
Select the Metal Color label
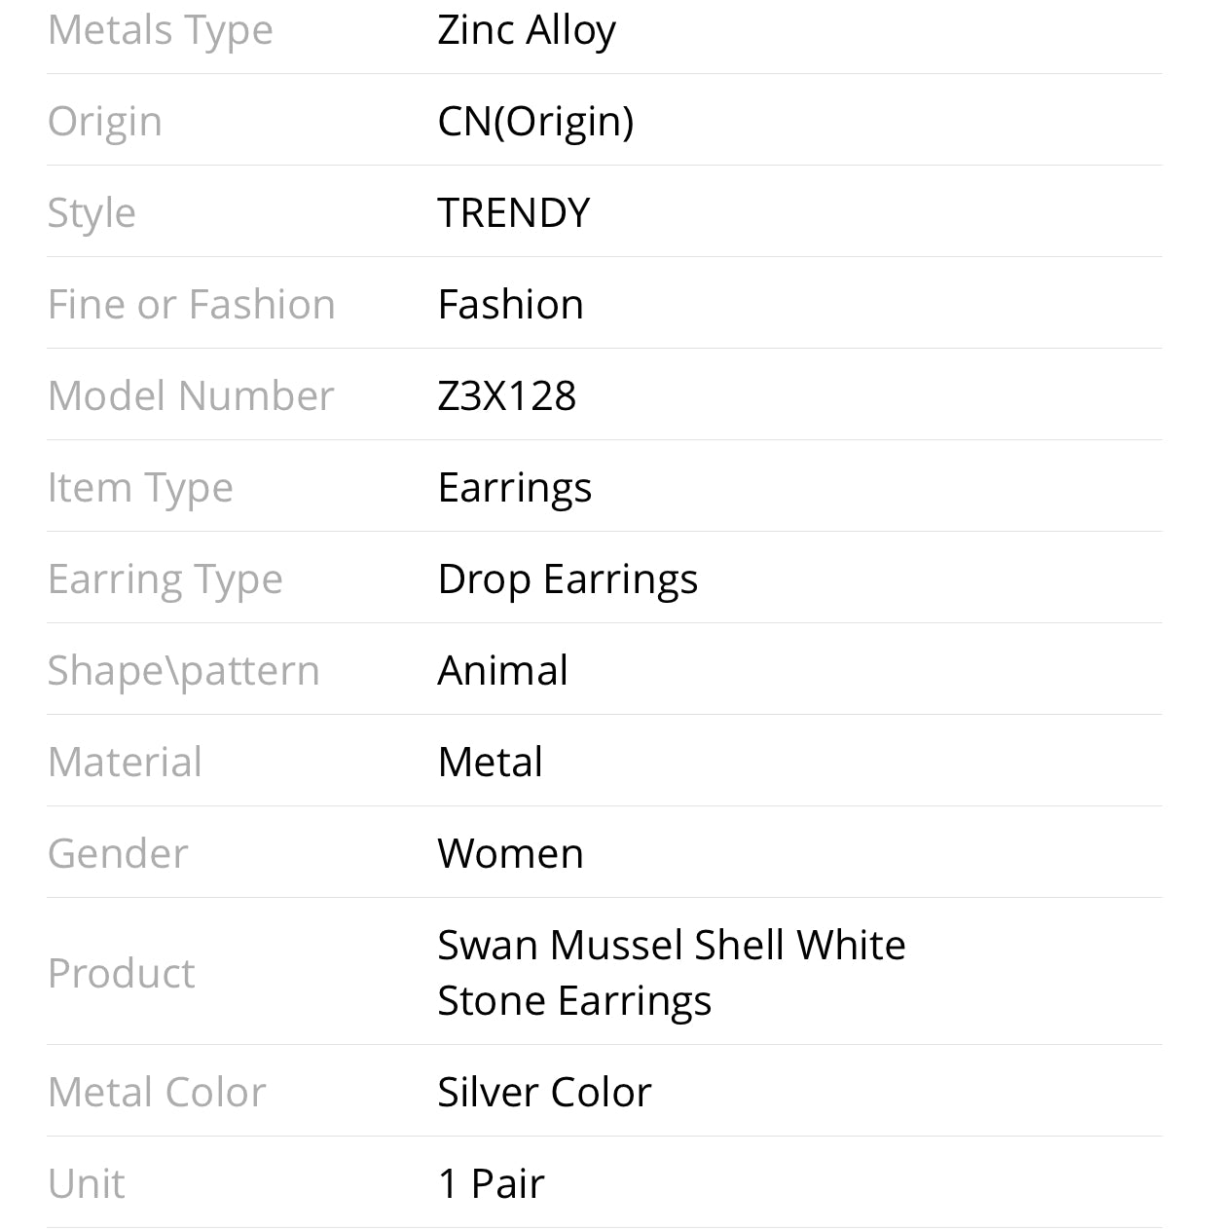157,1093
